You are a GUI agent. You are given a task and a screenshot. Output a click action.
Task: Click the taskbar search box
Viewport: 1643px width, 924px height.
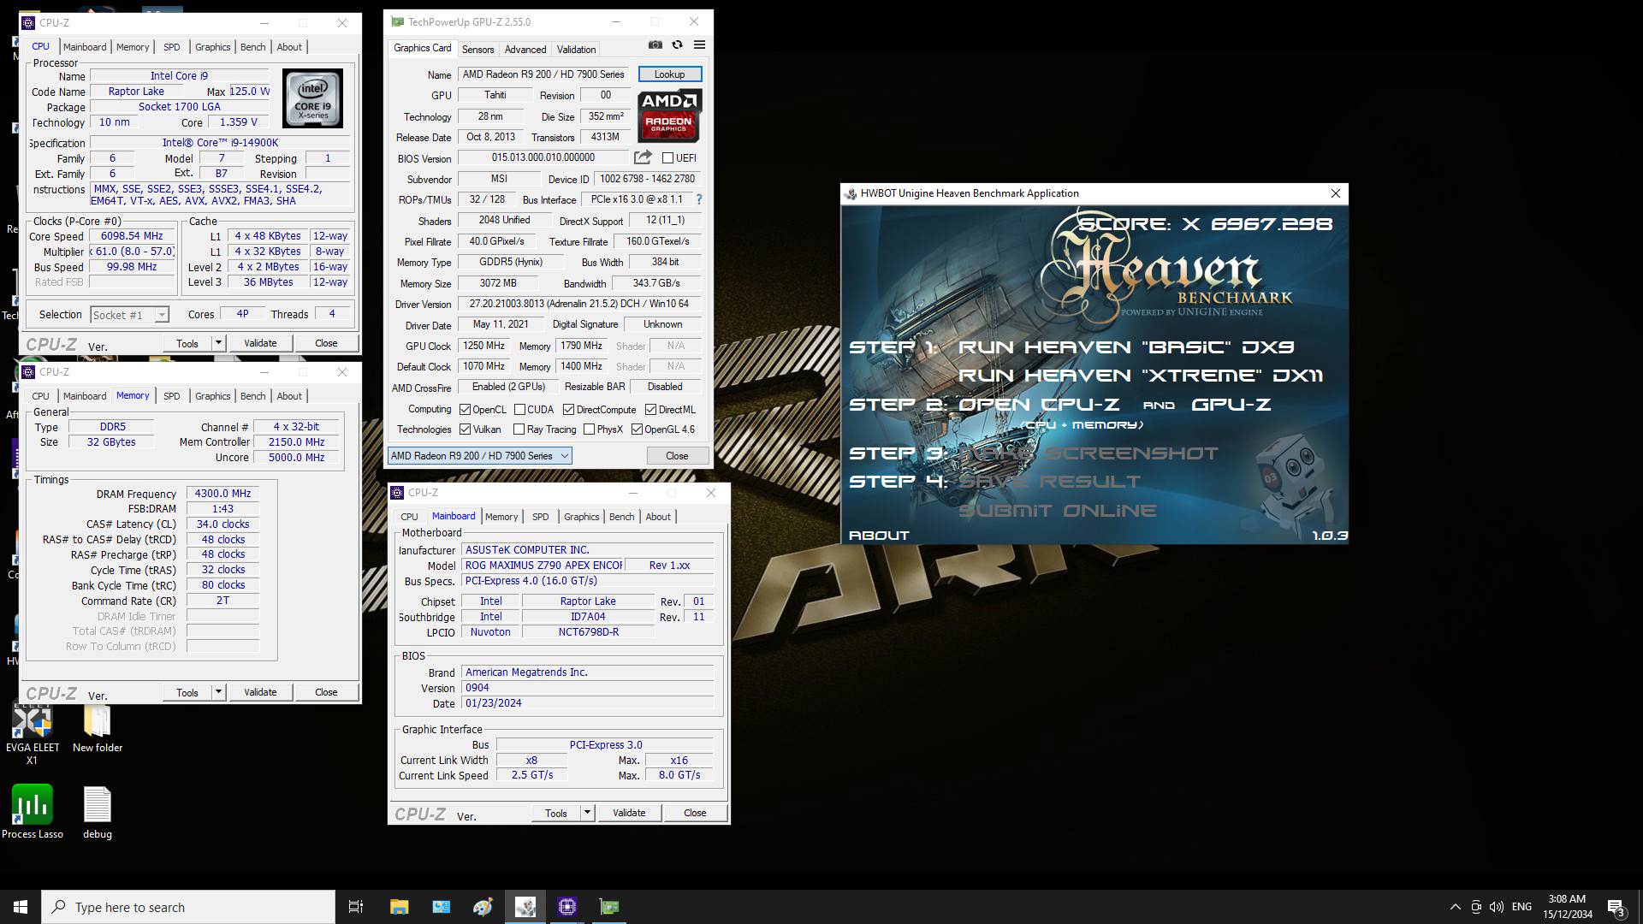(188, 907)
